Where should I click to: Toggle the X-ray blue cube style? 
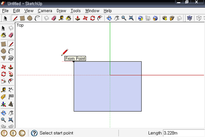(x=190, y=18)
